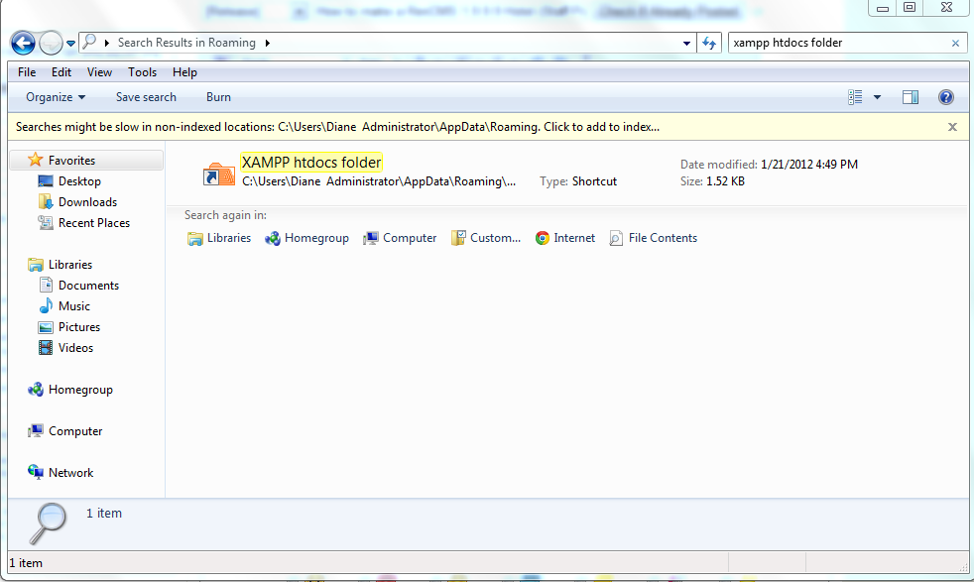The image size is (974, 582).
Task: Clear the search box text
Action: [x=955, y=44]
